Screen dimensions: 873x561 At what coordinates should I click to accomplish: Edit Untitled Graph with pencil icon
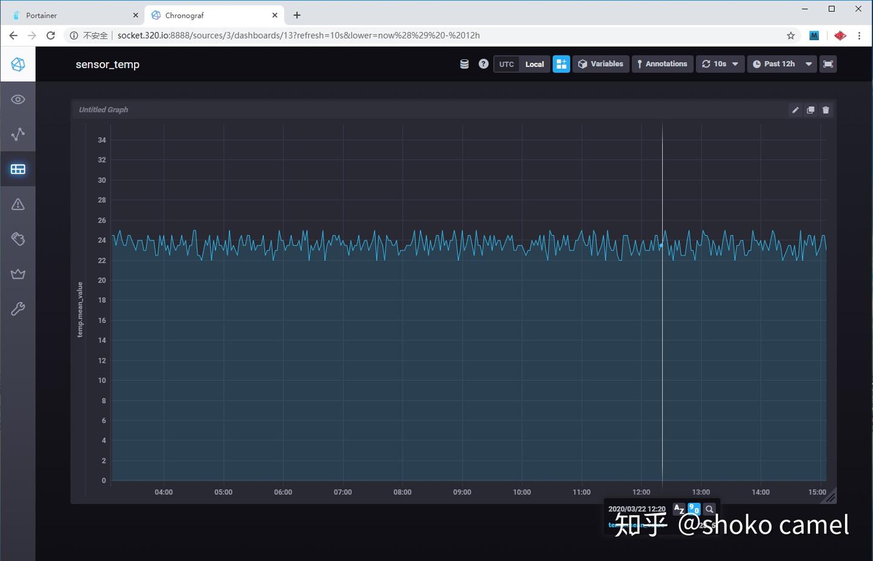(795, 110)
